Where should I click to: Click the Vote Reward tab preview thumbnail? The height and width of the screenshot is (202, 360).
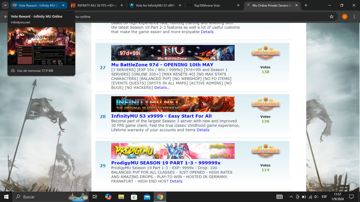[x=41, y=46]
